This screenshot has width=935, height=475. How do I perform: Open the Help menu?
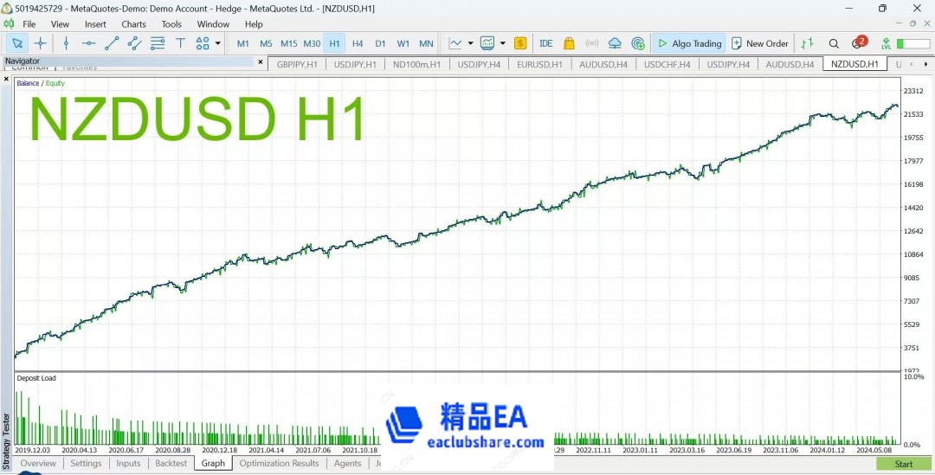click(254, 24)
